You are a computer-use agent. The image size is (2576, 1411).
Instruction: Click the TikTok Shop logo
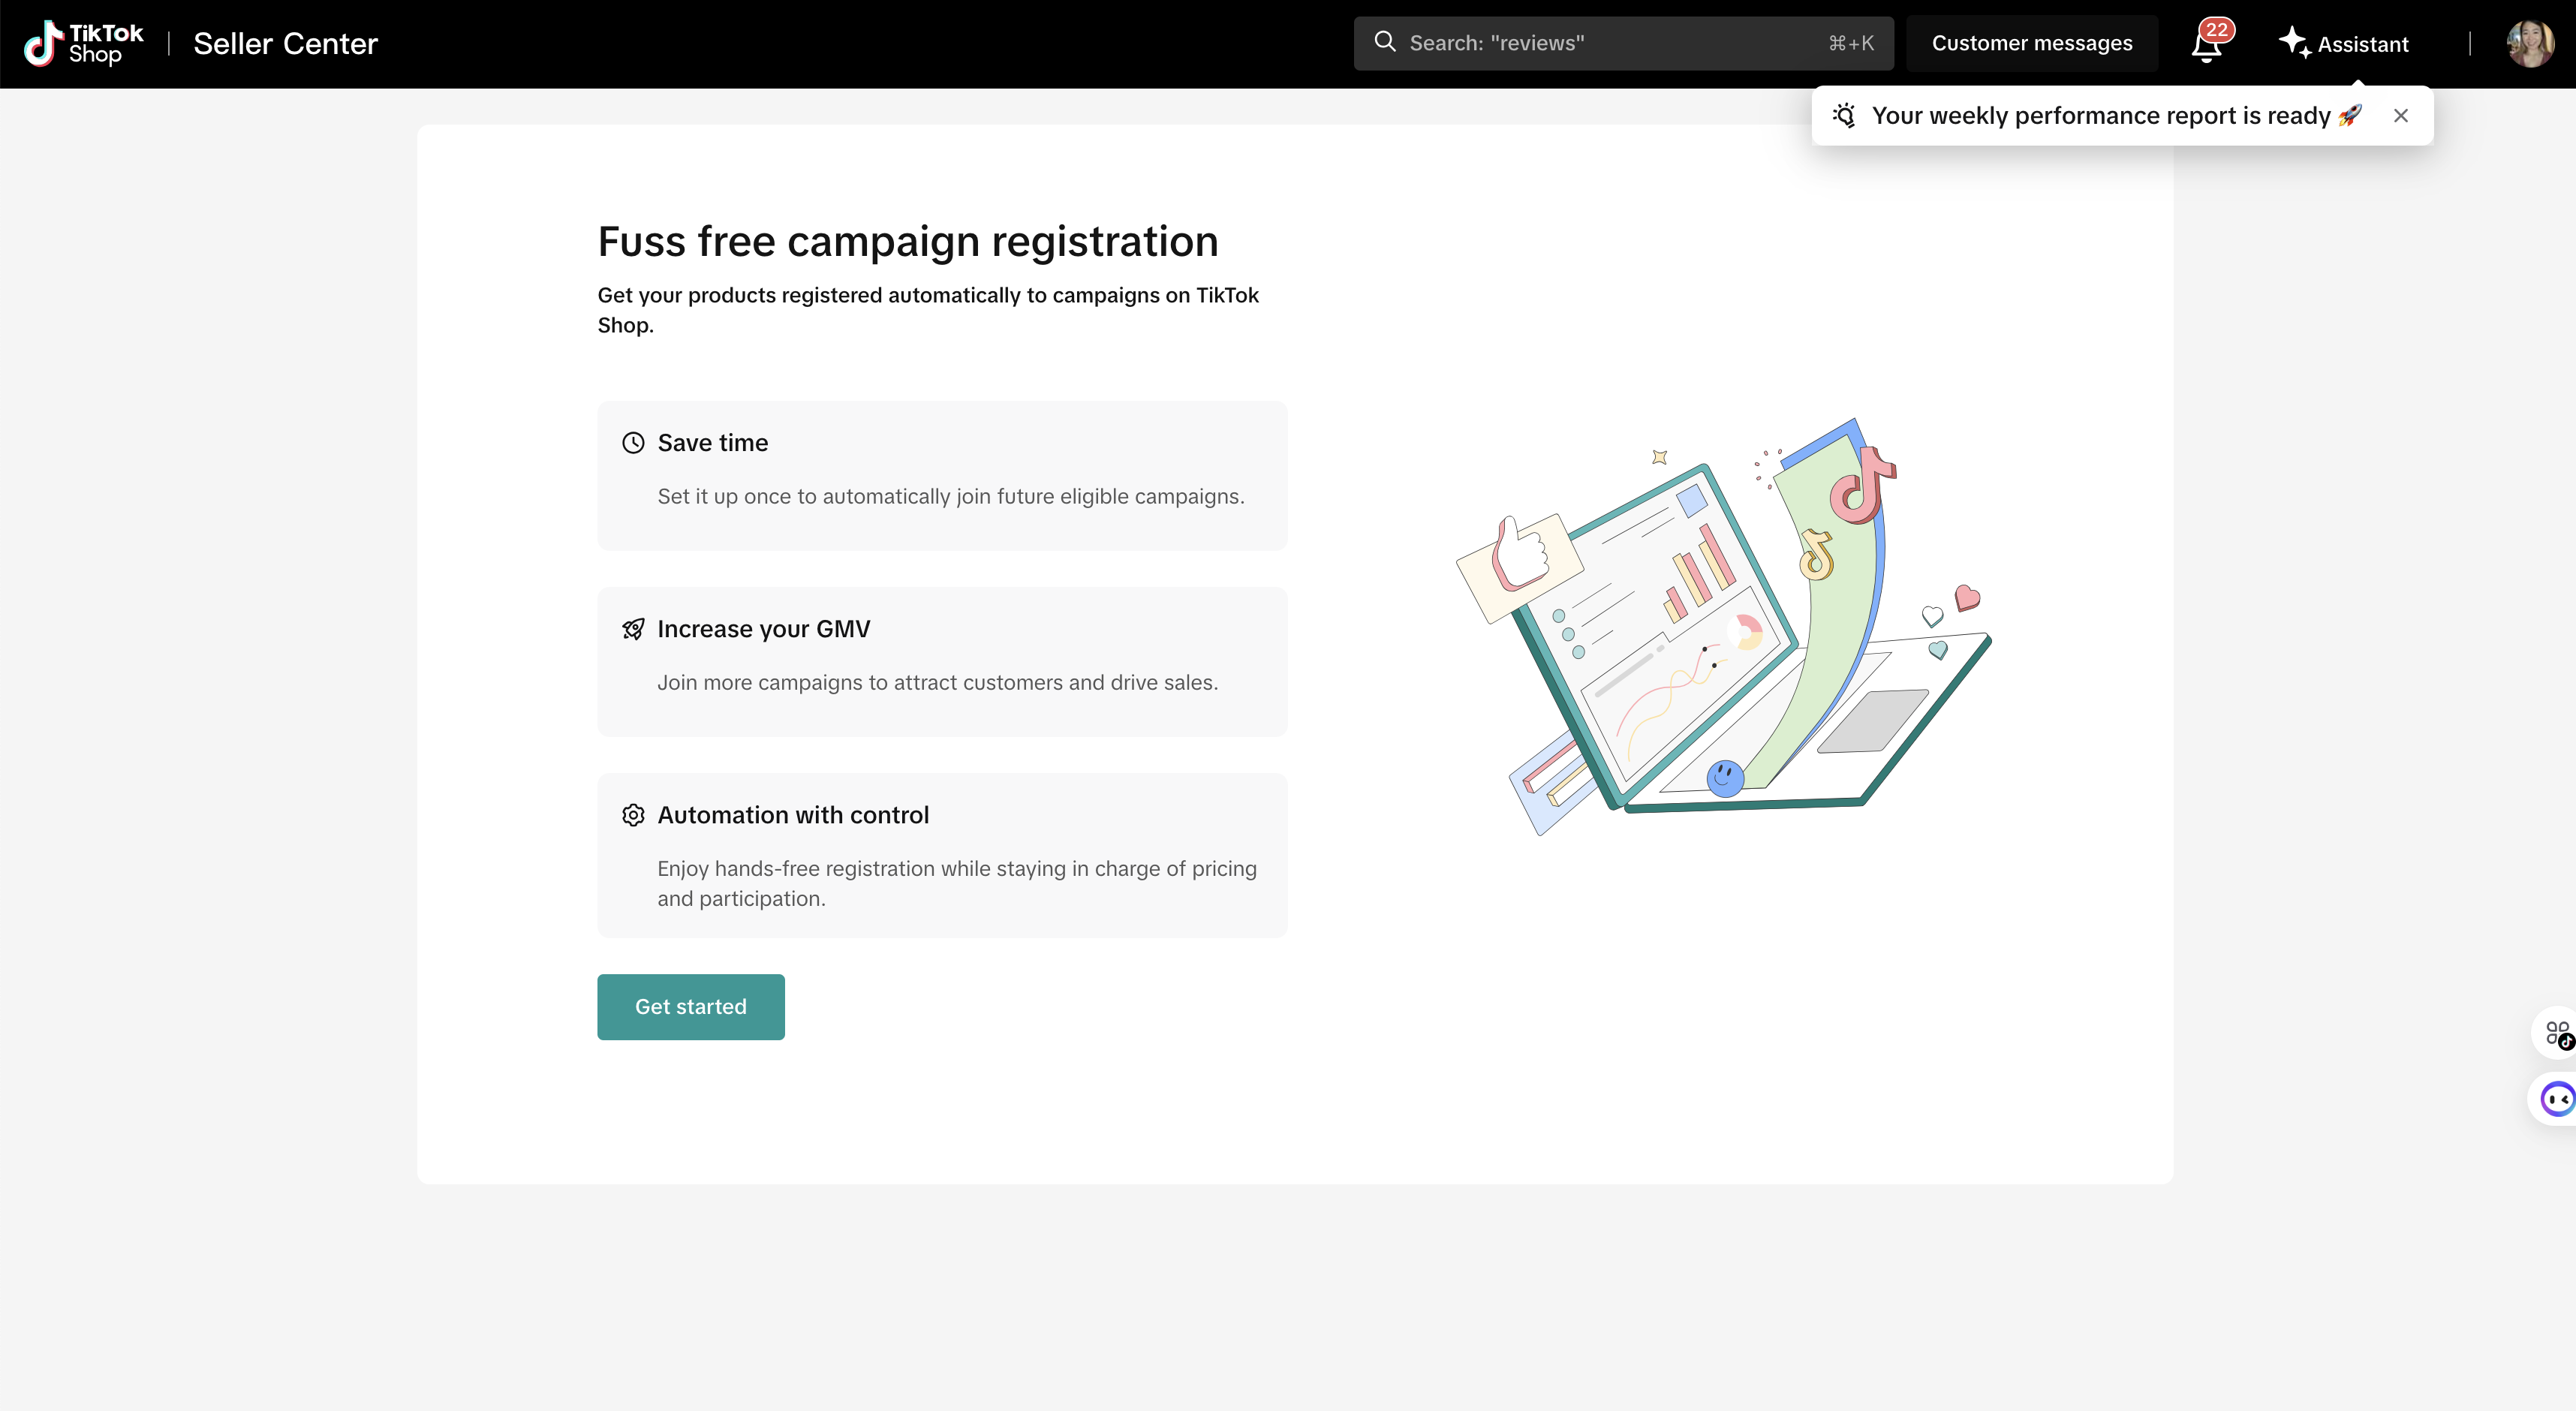click(x=84, y=44)
